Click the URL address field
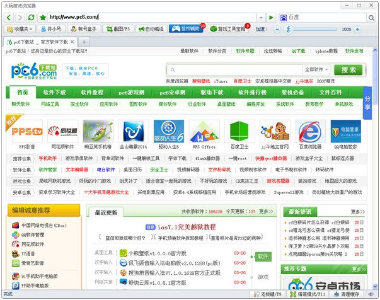 (151, 17)
